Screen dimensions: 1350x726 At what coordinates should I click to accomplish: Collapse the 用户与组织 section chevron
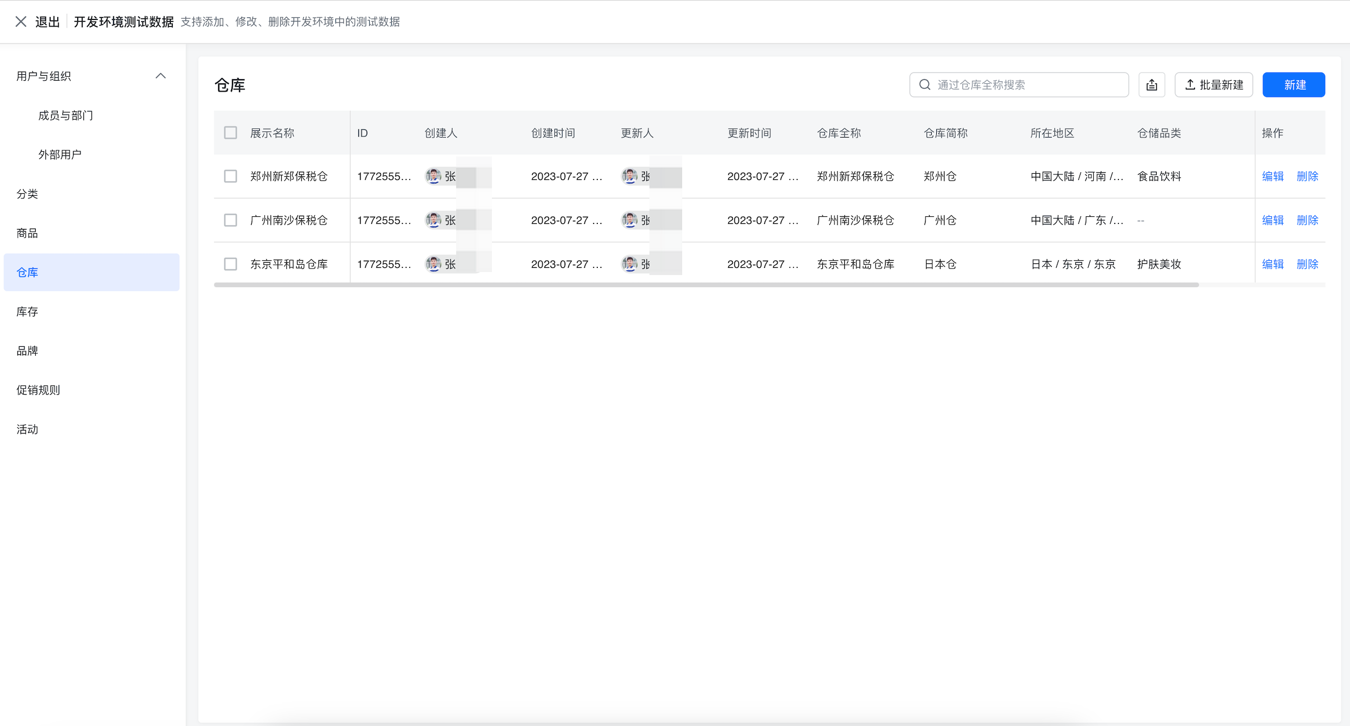[161, 77]
